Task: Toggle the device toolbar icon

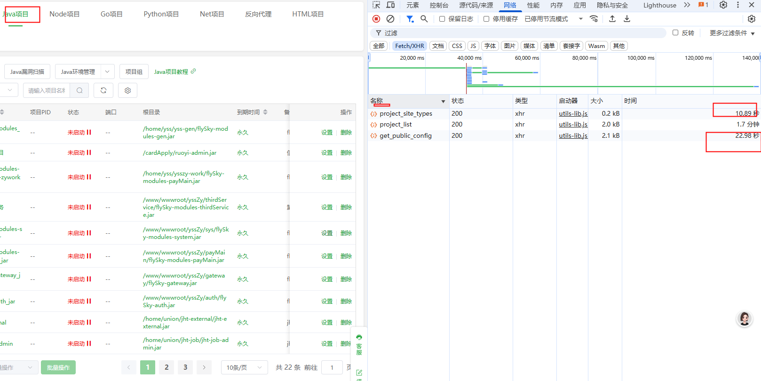Action: tap(390, 5)
